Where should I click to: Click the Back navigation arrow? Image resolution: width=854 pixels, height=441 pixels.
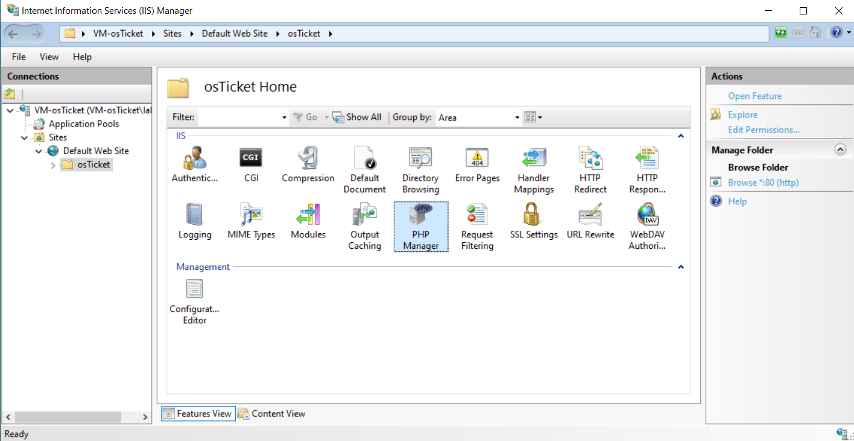(x=13, y=34)
